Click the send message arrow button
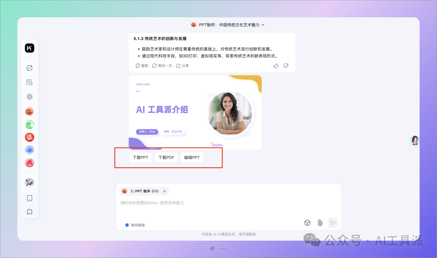 click(x=333, y=223)
